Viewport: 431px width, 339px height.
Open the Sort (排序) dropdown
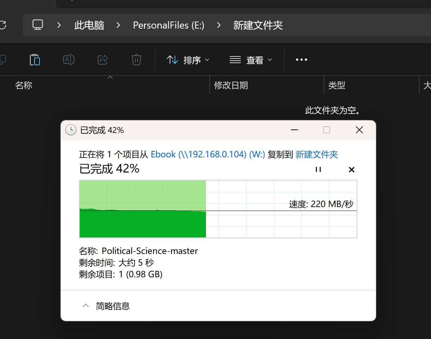tap(188, 60)
